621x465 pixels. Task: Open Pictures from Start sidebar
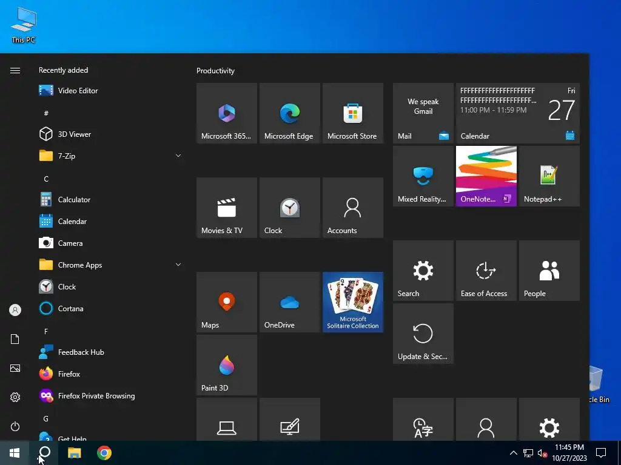[x=15, y=368]
